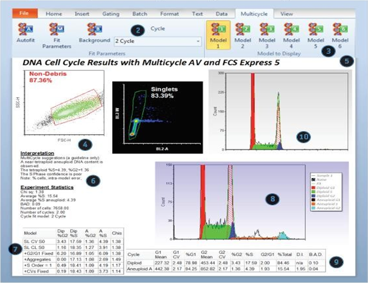Go to the Data tab

221,13
